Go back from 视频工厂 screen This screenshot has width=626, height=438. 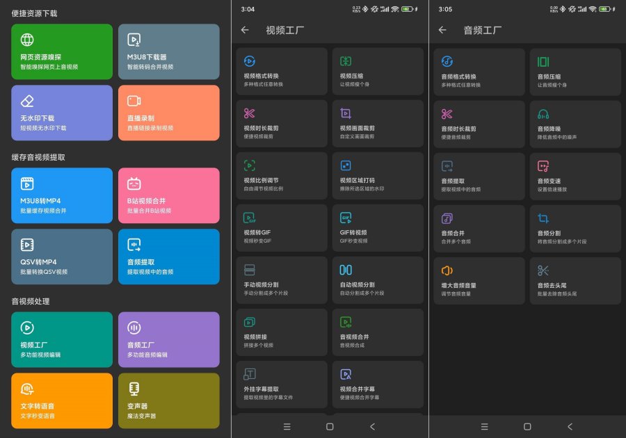[x=245, y=30]
